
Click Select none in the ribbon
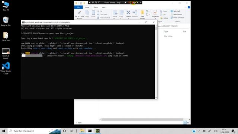coord(176,15)
